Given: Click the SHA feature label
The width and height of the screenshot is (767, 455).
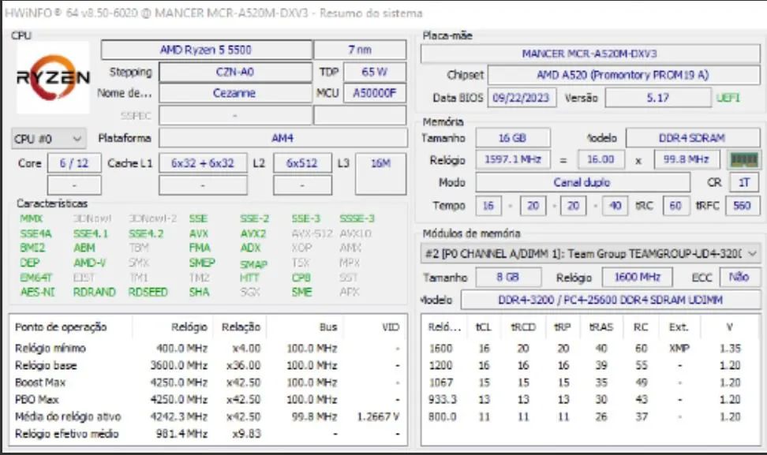Looking at the screenshot, I should (x=200, y=292).
